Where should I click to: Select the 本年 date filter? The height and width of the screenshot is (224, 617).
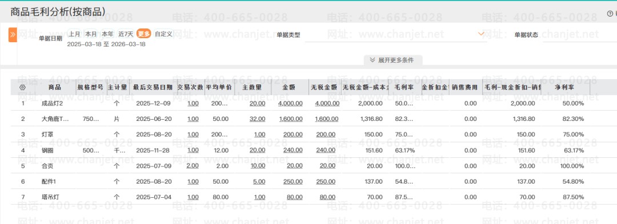click(x=107, y=34)
